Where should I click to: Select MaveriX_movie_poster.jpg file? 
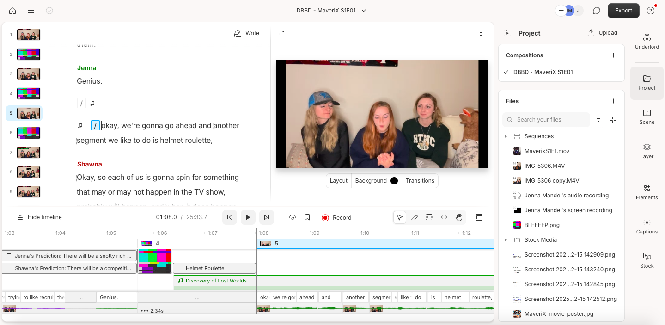[559, 314]
